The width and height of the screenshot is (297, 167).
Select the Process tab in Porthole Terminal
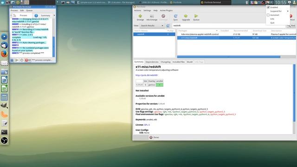(x=22, y=15)
